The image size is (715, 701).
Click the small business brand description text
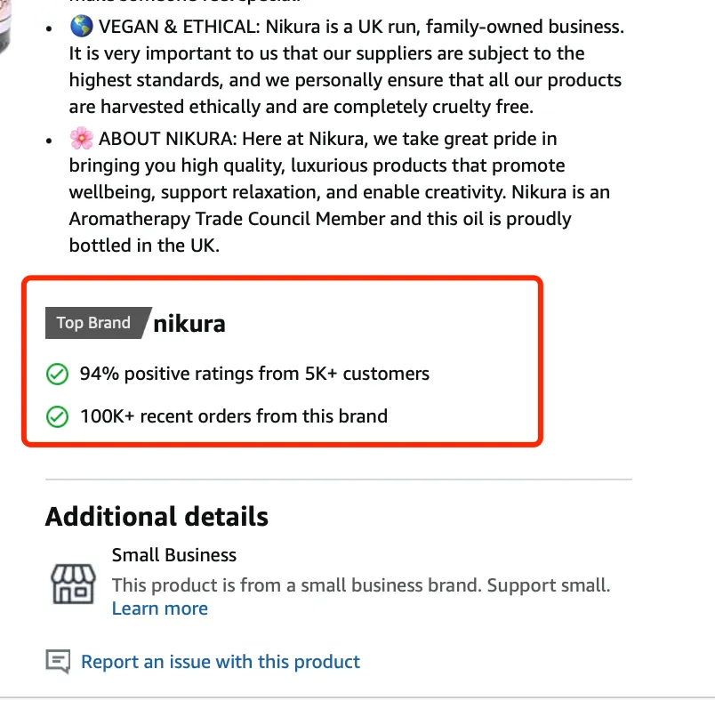(x=361, y=585)
